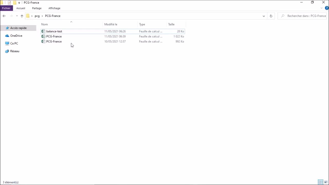Restore down the PCG-France window
The width and height of the screenshot is (329, 185).
pos(312,2)
